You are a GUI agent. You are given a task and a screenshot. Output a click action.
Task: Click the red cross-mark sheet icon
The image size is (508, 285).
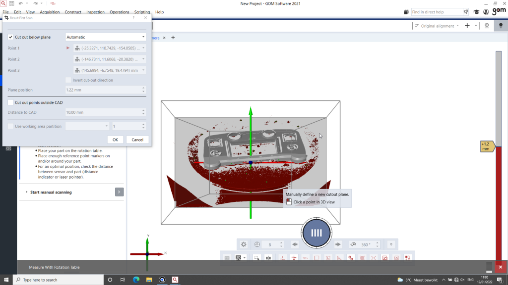[x=396, y=257]
